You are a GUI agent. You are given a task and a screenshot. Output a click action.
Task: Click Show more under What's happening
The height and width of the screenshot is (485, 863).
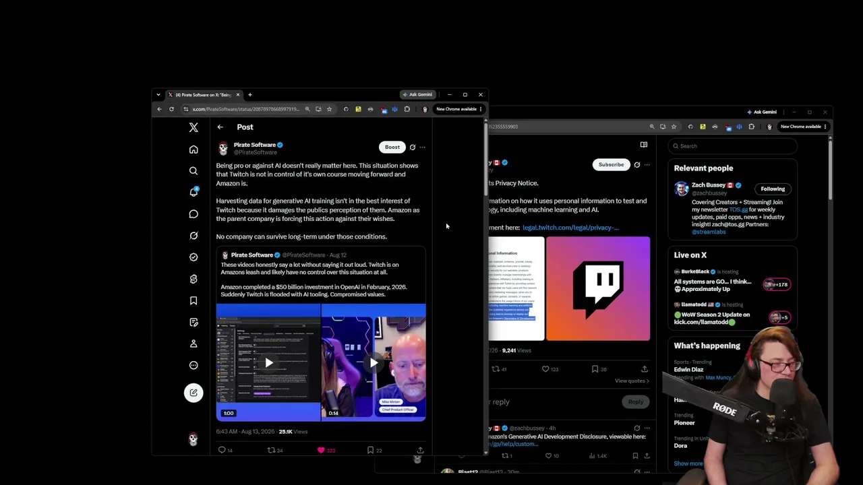[x=688, y=463]
